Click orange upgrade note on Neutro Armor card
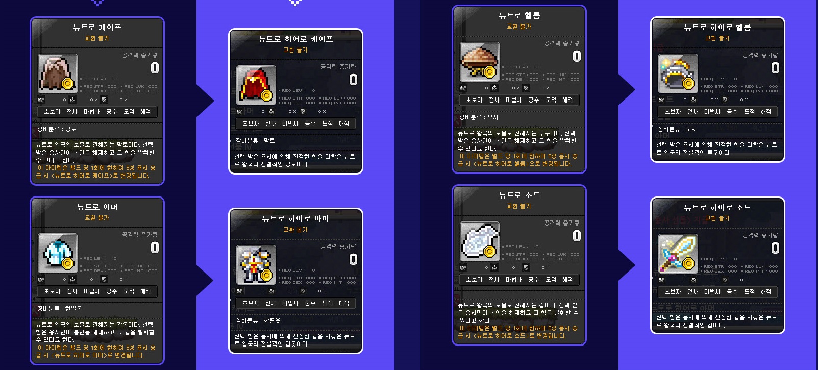This screenshot has width=818, height=370. [x=96, y=351]
